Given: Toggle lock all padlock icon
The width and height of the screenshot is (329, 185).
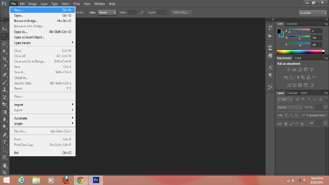Looking at the screenshot, I should pyautogui.click(x=302, y=124).
